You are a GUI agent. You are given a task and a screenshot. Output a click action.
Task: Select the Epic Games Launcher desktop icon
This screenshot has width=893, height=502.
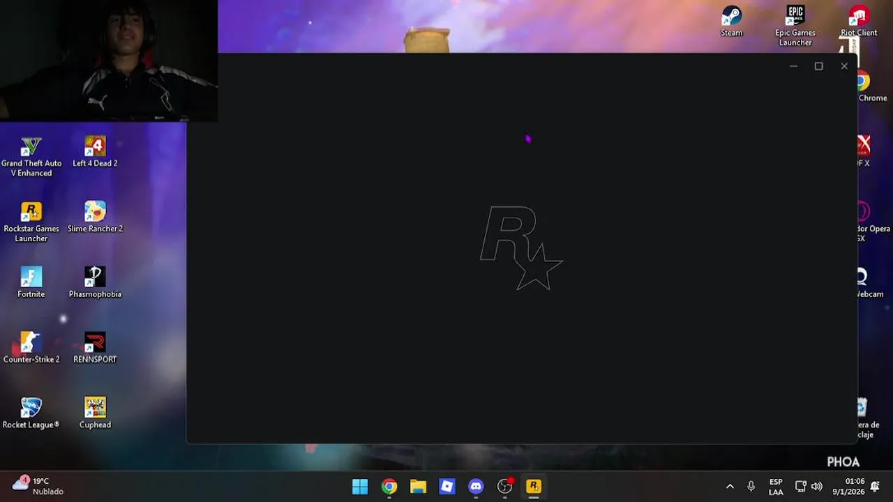pyautogui.click(x=795, y=26)
